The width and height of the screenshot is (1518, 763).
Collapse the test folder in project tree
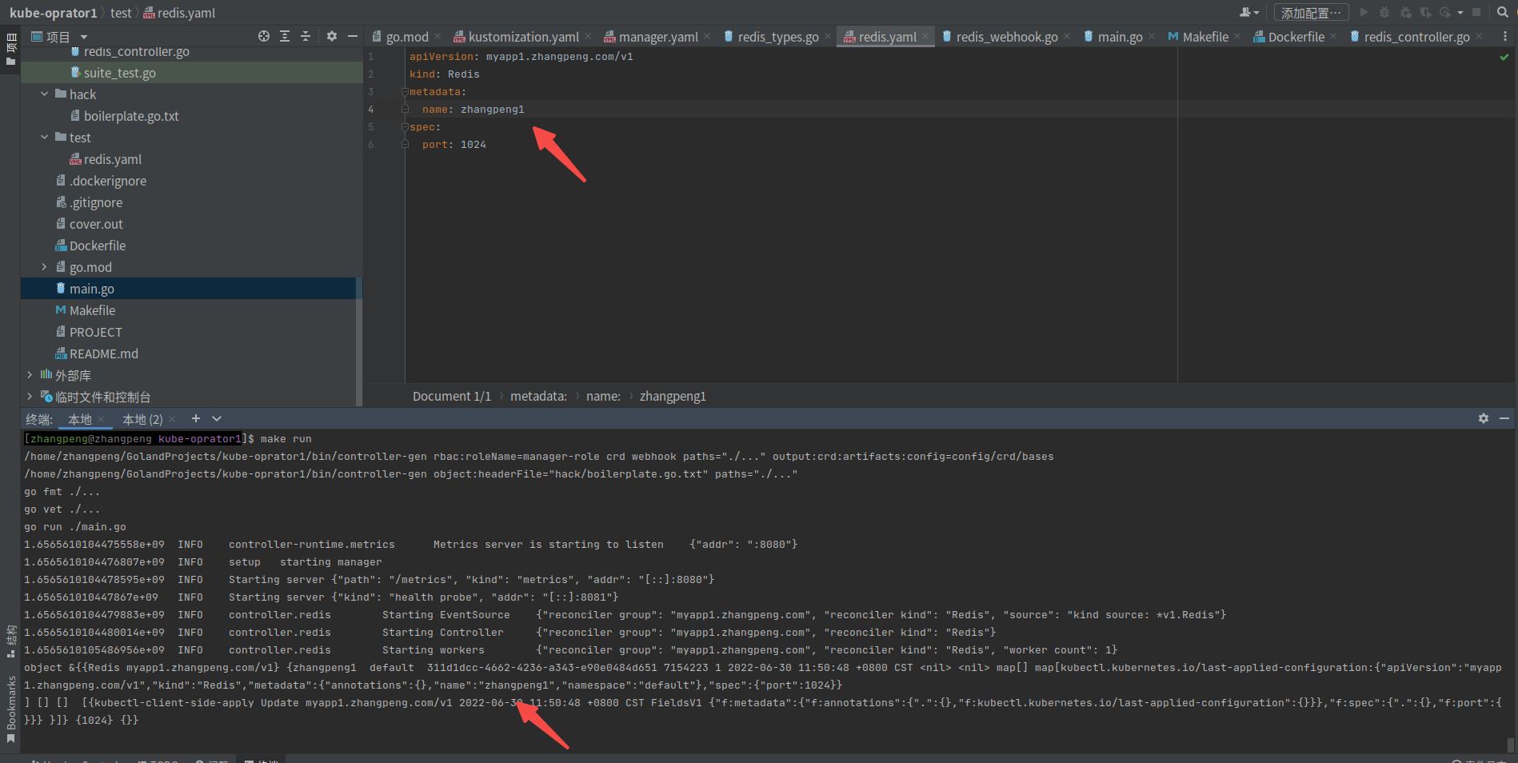pyautogui.click(x=45, y=138)
